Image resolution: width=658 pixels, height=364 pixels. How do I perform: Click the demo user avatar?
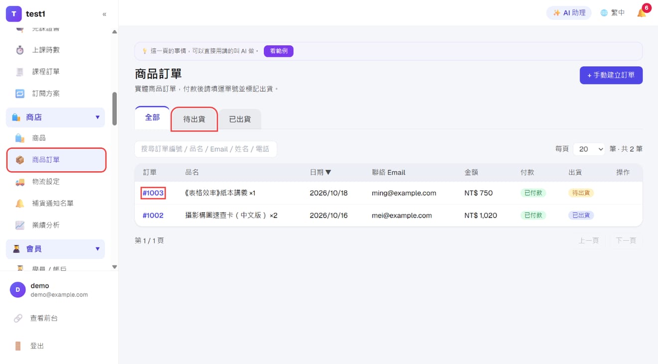[x=18, y=290]
